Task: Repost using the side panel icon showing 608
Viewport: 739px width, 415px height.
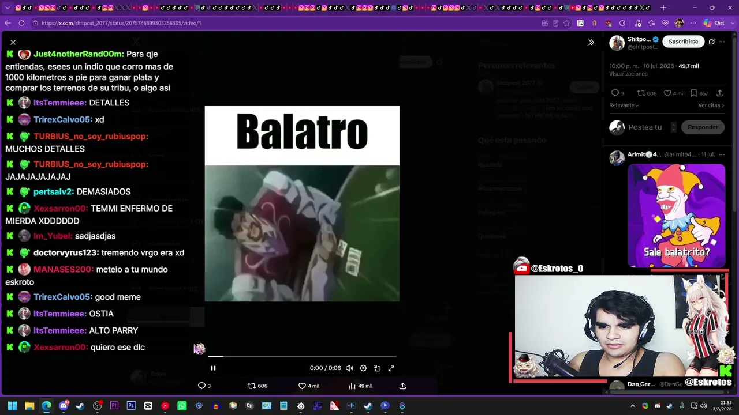Action: tap(647, 93)
